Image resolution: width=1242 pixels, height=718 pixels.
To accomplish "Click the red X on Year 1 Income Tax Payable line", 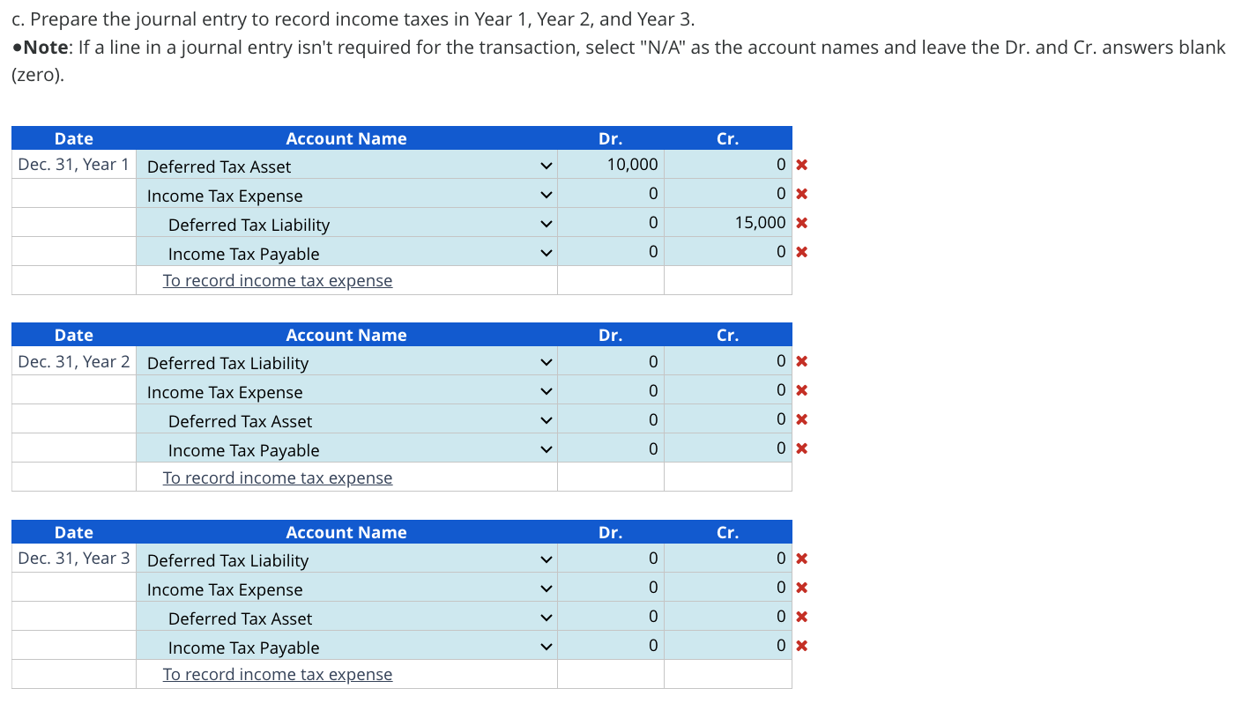I will [x=801, y=251].
